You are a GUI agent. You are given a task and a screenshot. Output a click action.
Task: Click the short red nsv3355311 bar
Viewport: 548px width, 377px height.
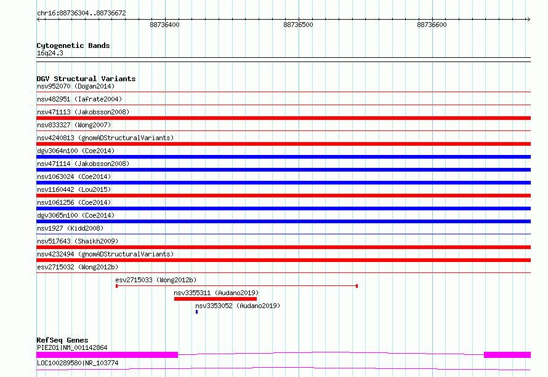click(216, 299)
